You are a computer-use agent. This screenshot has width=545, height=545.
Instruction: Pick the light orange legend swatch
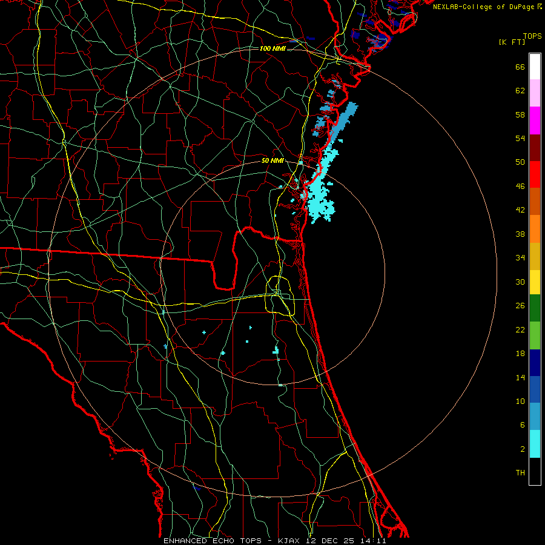tap(535, 229)
